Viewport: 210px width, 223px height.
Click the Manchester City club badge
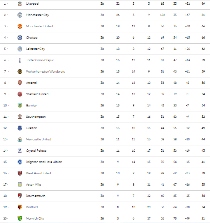[x=20, y=15]
